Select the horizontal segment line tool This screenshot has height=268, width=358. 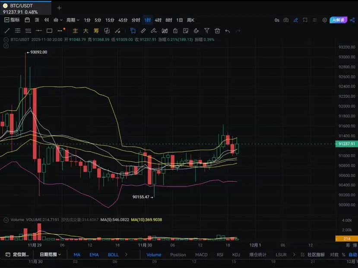pyautogui.click(x=39, y=31)
